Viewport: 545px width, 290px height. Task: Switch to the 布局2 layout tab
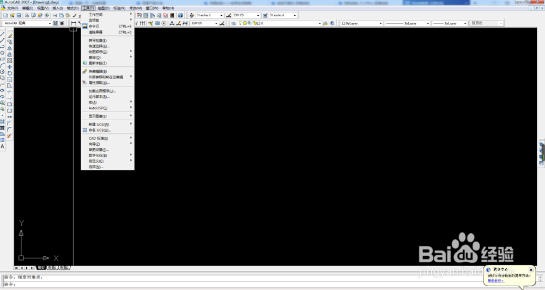64,268
